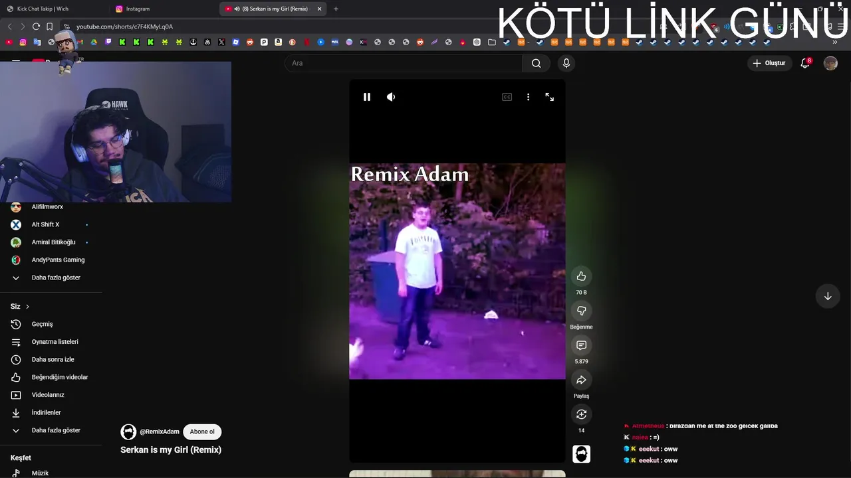Enter fullscreen mode on the Short

550,97
